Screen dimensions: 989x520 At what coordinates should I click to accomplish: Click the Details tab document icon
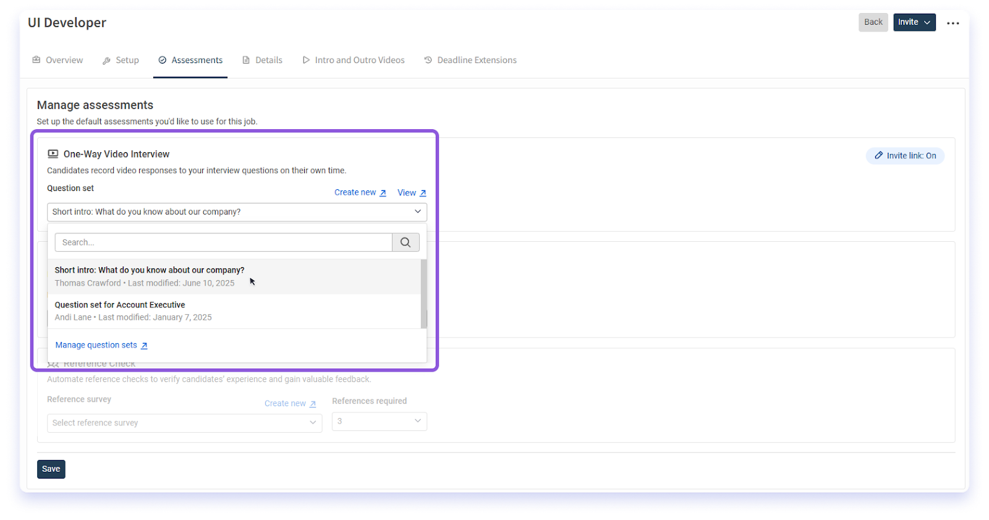(x=246, y=61)
